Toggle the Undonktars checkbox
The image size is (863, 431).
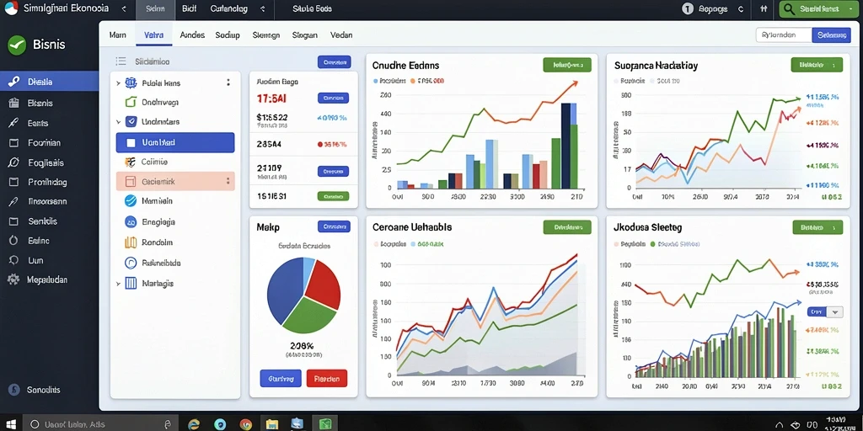coord(131,122)
